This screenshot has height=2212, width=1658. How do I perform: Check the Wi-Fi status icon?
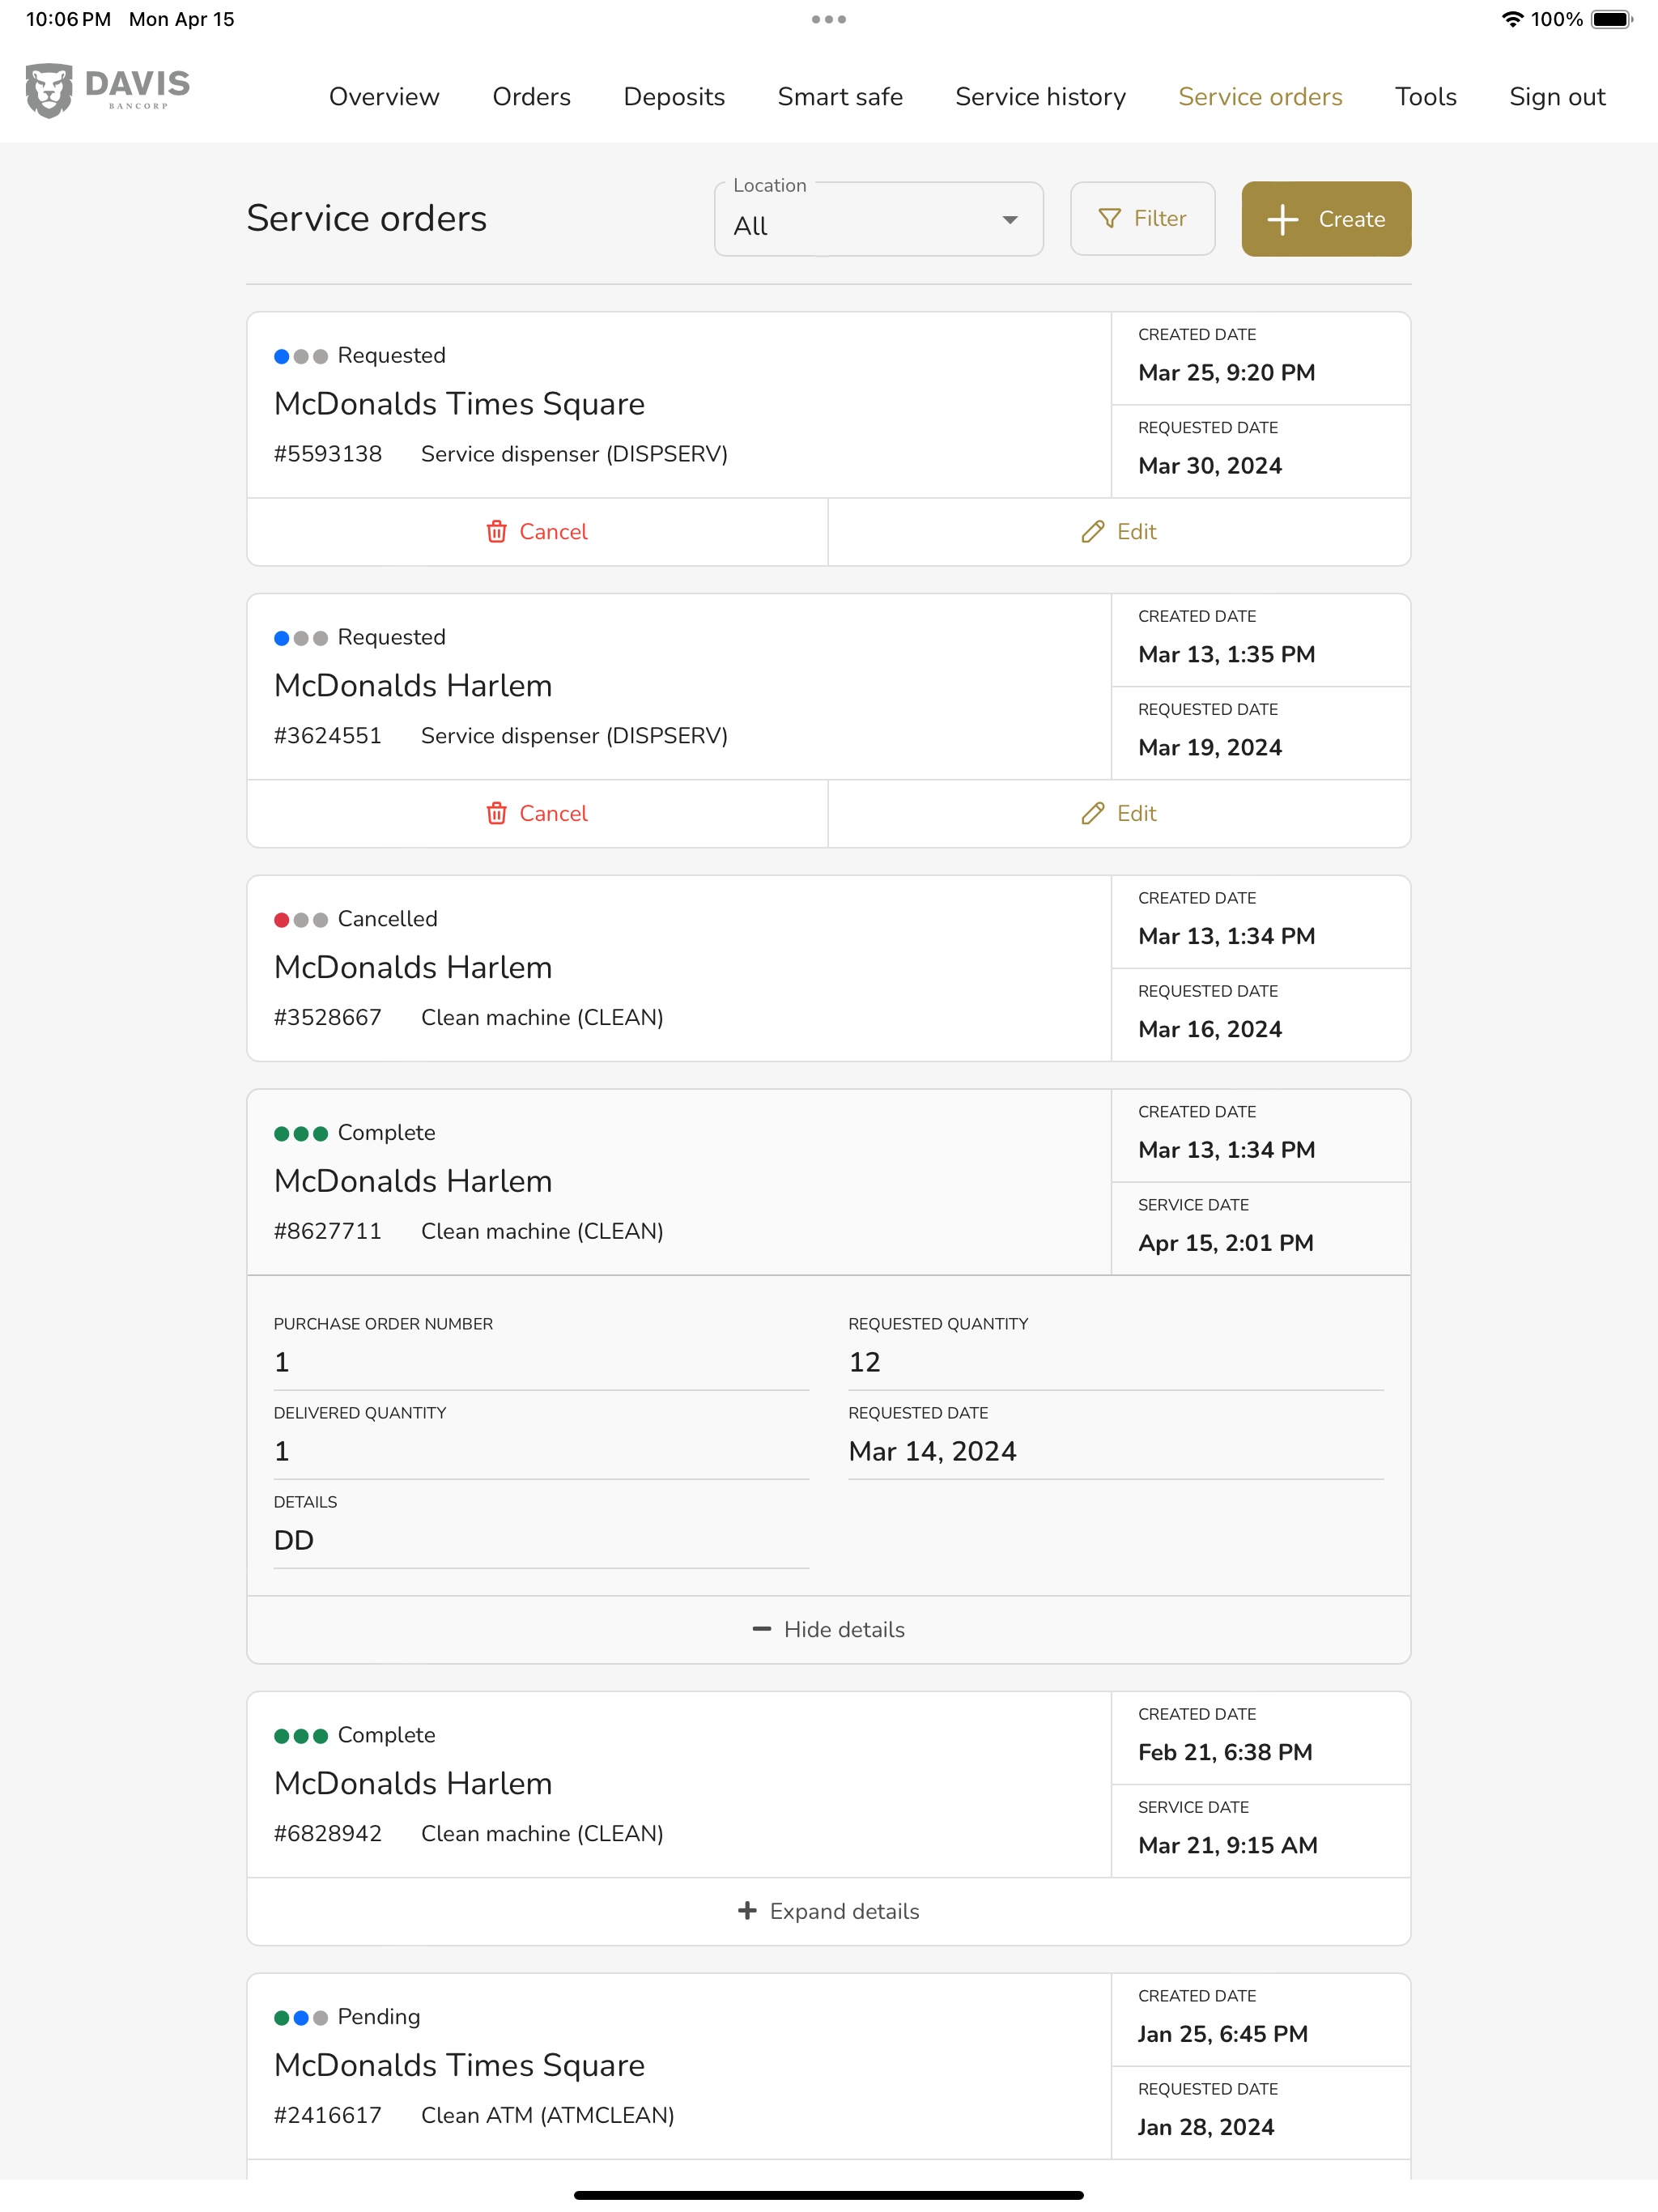click(1512, 19)
